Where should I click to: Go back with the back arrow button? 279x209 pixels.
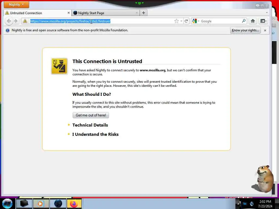point(9,21)
